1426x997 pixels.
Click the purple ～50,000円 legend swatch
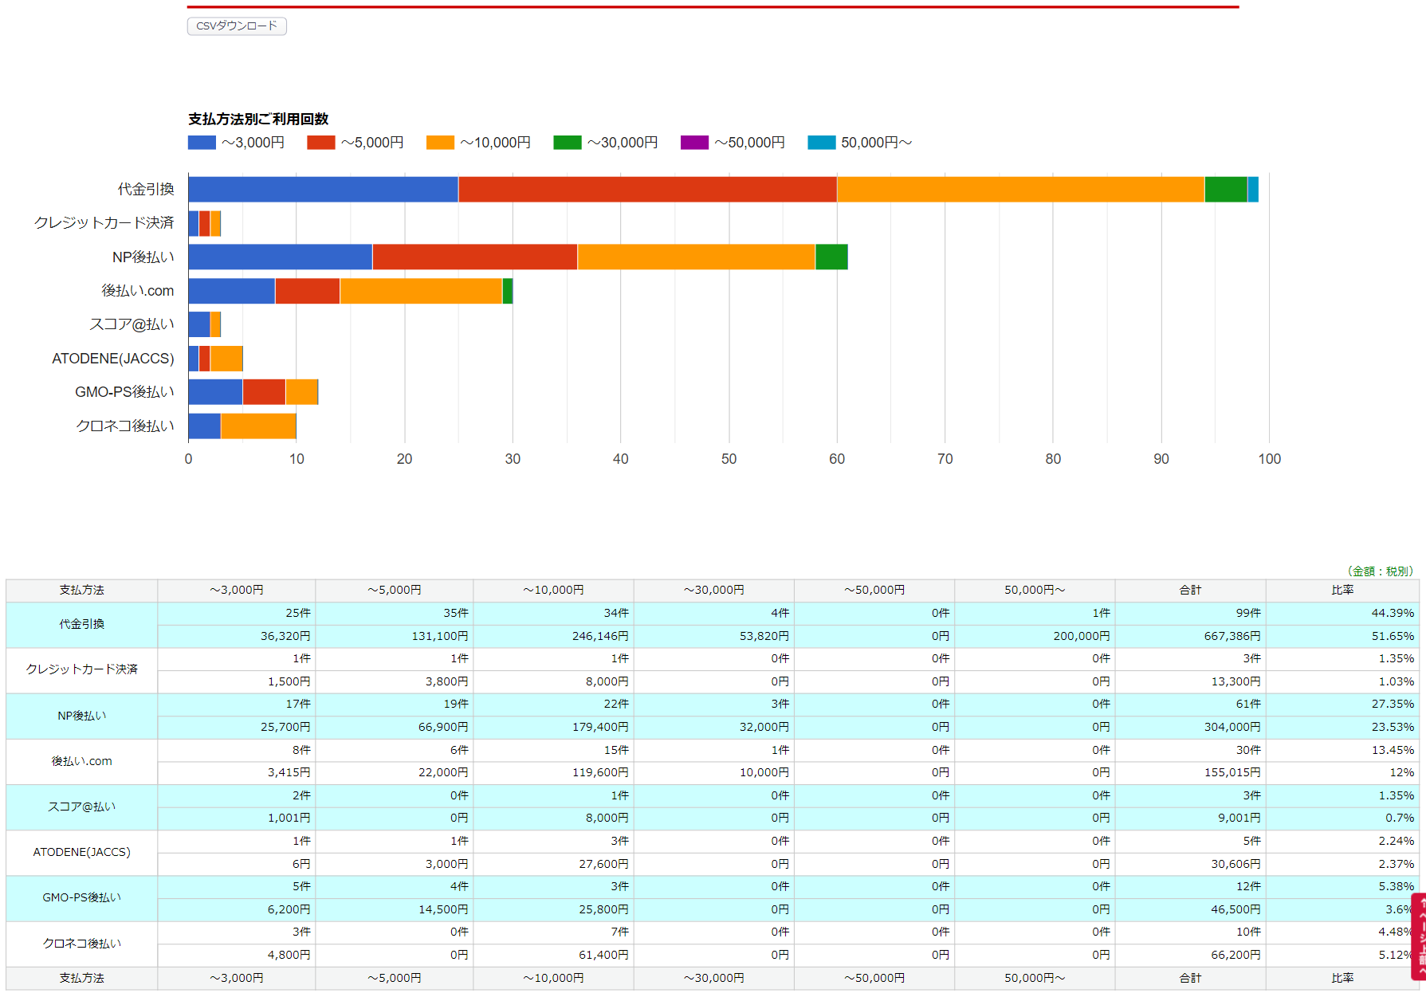694,143
